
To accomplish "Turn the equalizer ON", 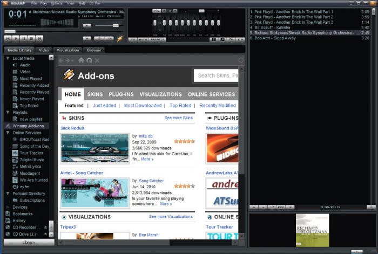I will coord(133,39).
